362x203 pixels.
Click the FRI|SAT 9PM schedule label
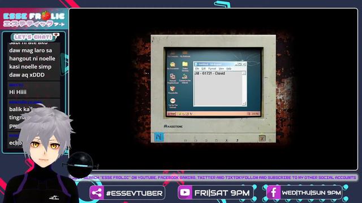[x=222, y=193]
